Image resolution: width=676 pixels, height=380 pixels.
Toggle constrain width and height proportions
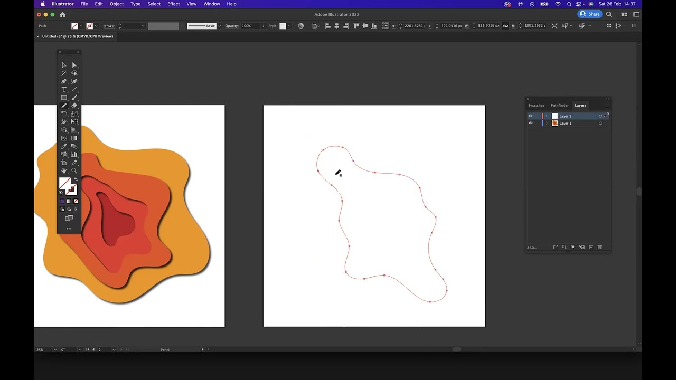tap(505, 26)
